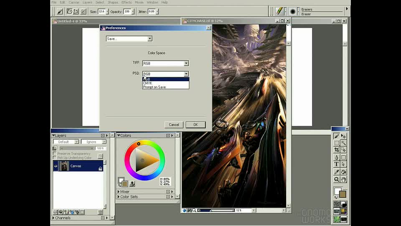Image resolution: width=401 pixels, height=226 pixels.
Task: Expand the Channels palette
Action: [x=53, y=218]
